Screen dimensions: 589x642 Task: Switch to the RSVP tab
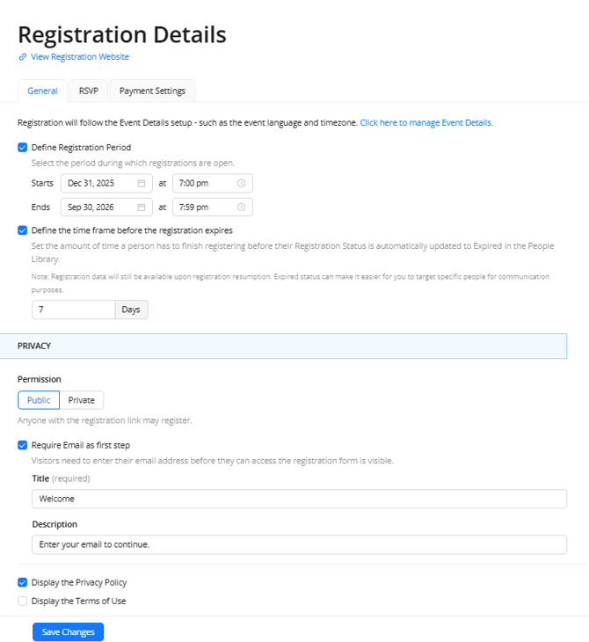(89, 91)
